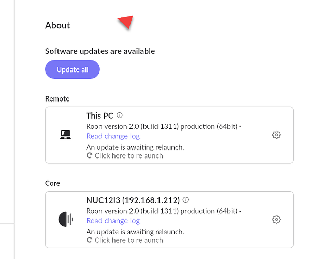Click the laptop icon for This PC
Screen dimensions: 317x259
[66, 135]
